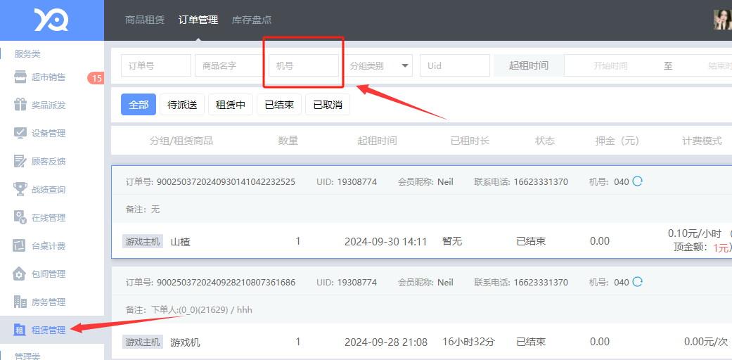The width and height of the screenshot is (732, 360).
Task: Select 超市销售 menu text
Action: (49, 77)
